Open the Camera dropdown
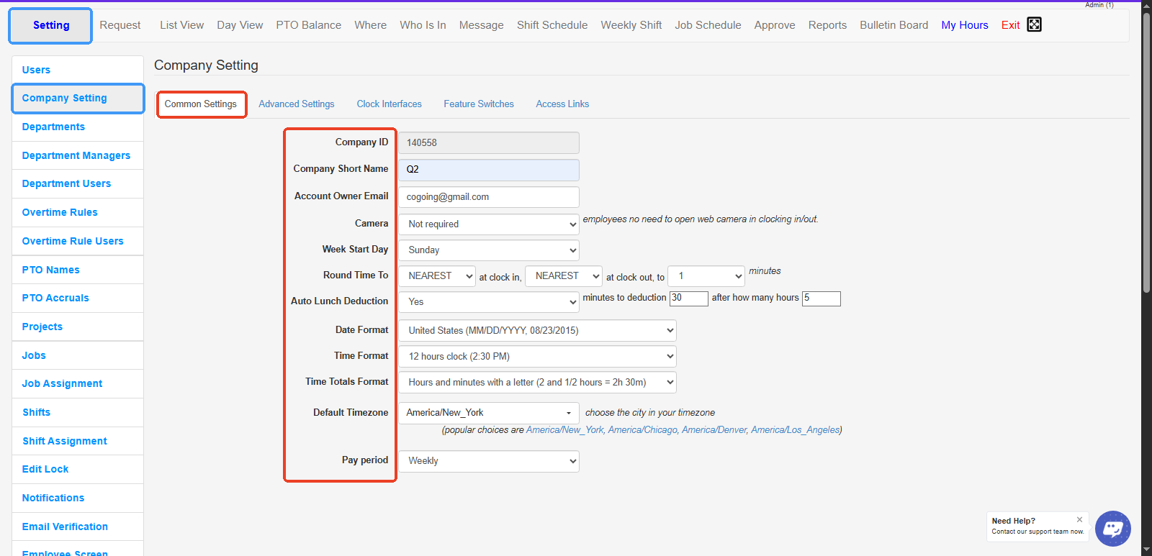Viewport: 1152px width, 556px height. [x=488, y=224]
